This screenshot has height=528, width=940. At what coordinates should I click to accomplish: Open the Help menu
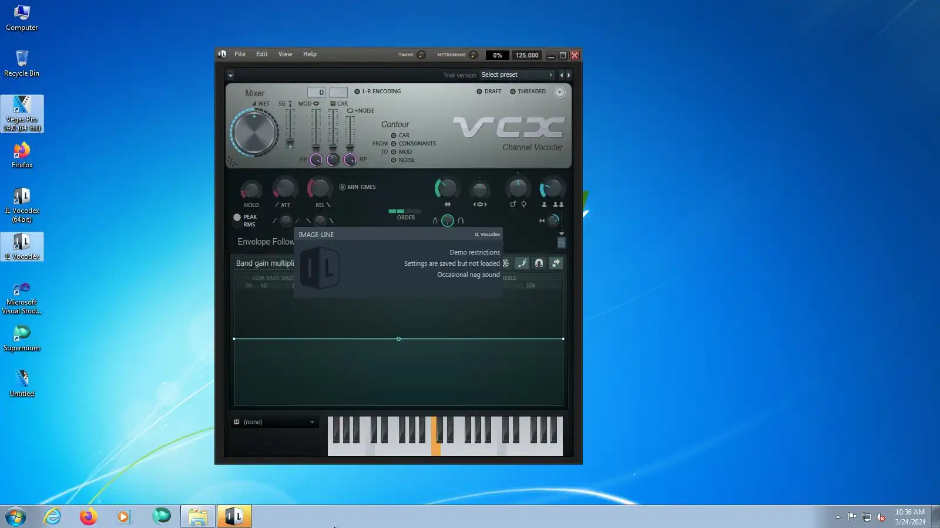310,54
